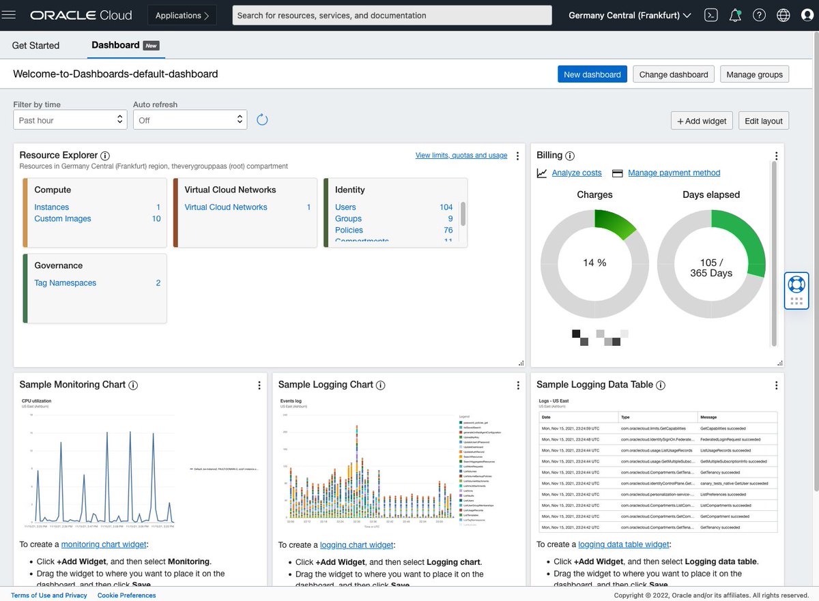
Task: Open Identity Groups link
Action: point(348,219)
